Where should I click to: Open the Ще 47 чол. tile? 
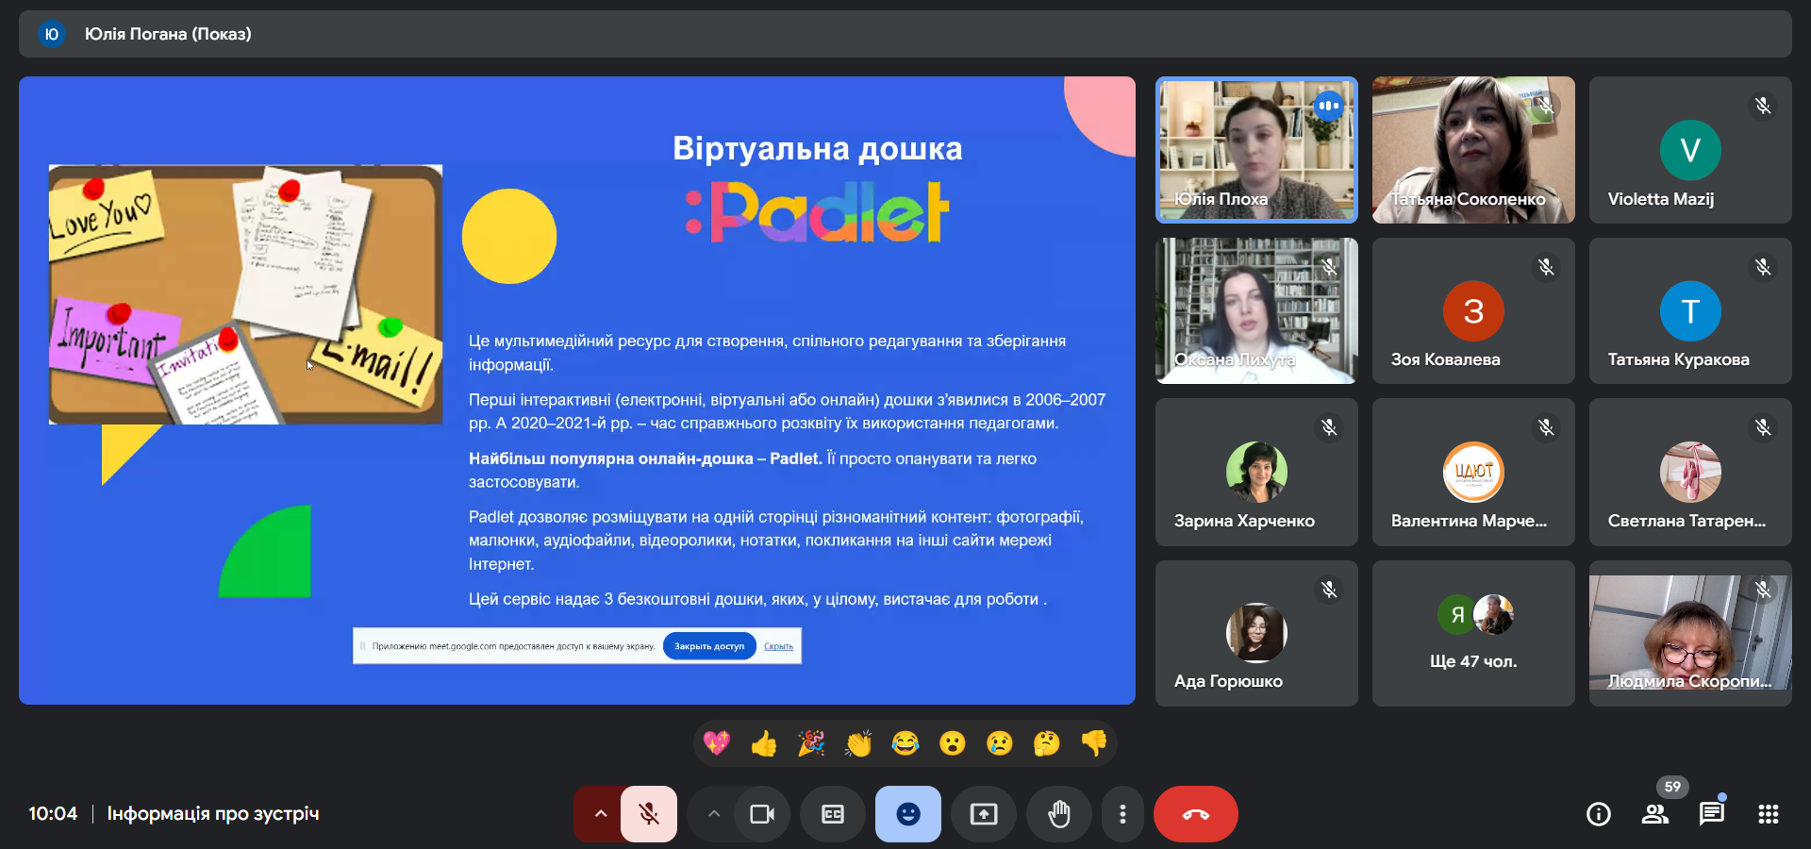tap(1473, 633)
